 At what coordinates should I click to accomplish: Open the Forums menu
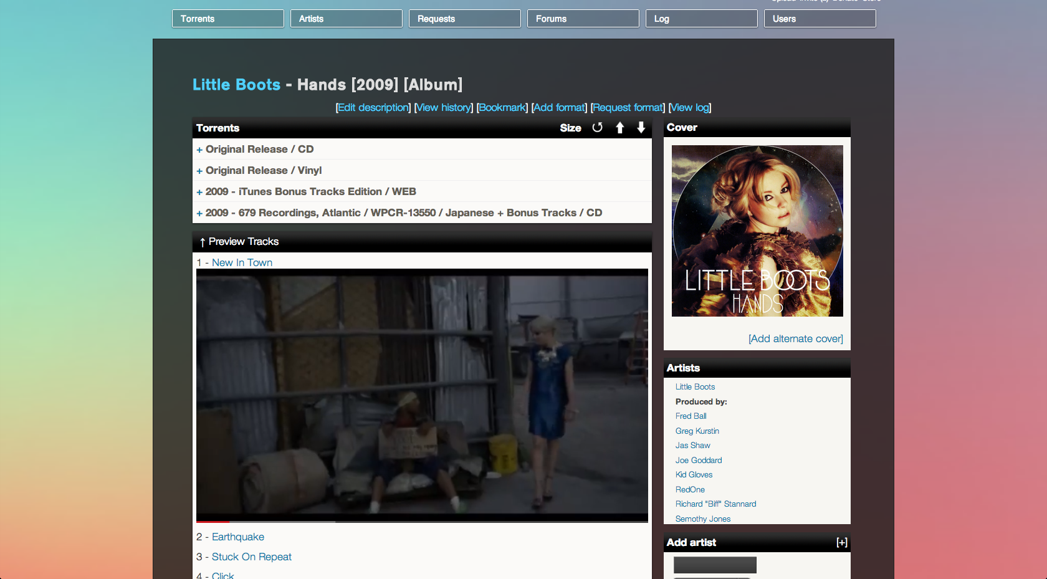(583, 19)
